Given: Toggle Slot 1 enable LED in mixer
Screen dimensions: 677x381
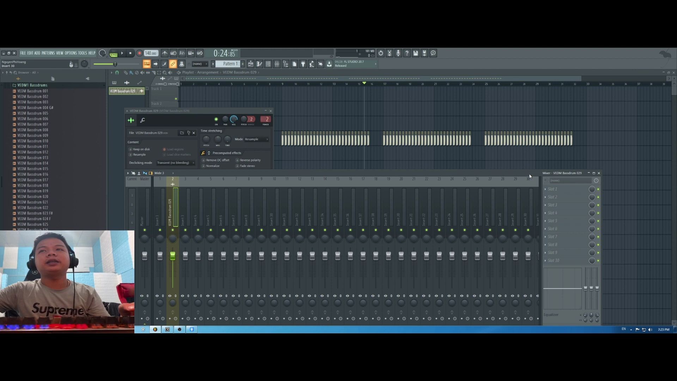Looking at the screenshot, I should (x=598, y=189).
